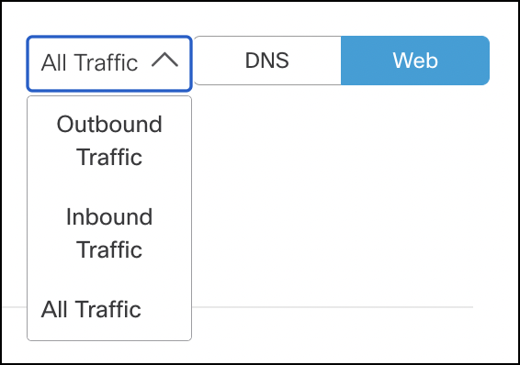Activate the DNS tab beside Web
Screen dimensions: 520x365
coord(267,61)
